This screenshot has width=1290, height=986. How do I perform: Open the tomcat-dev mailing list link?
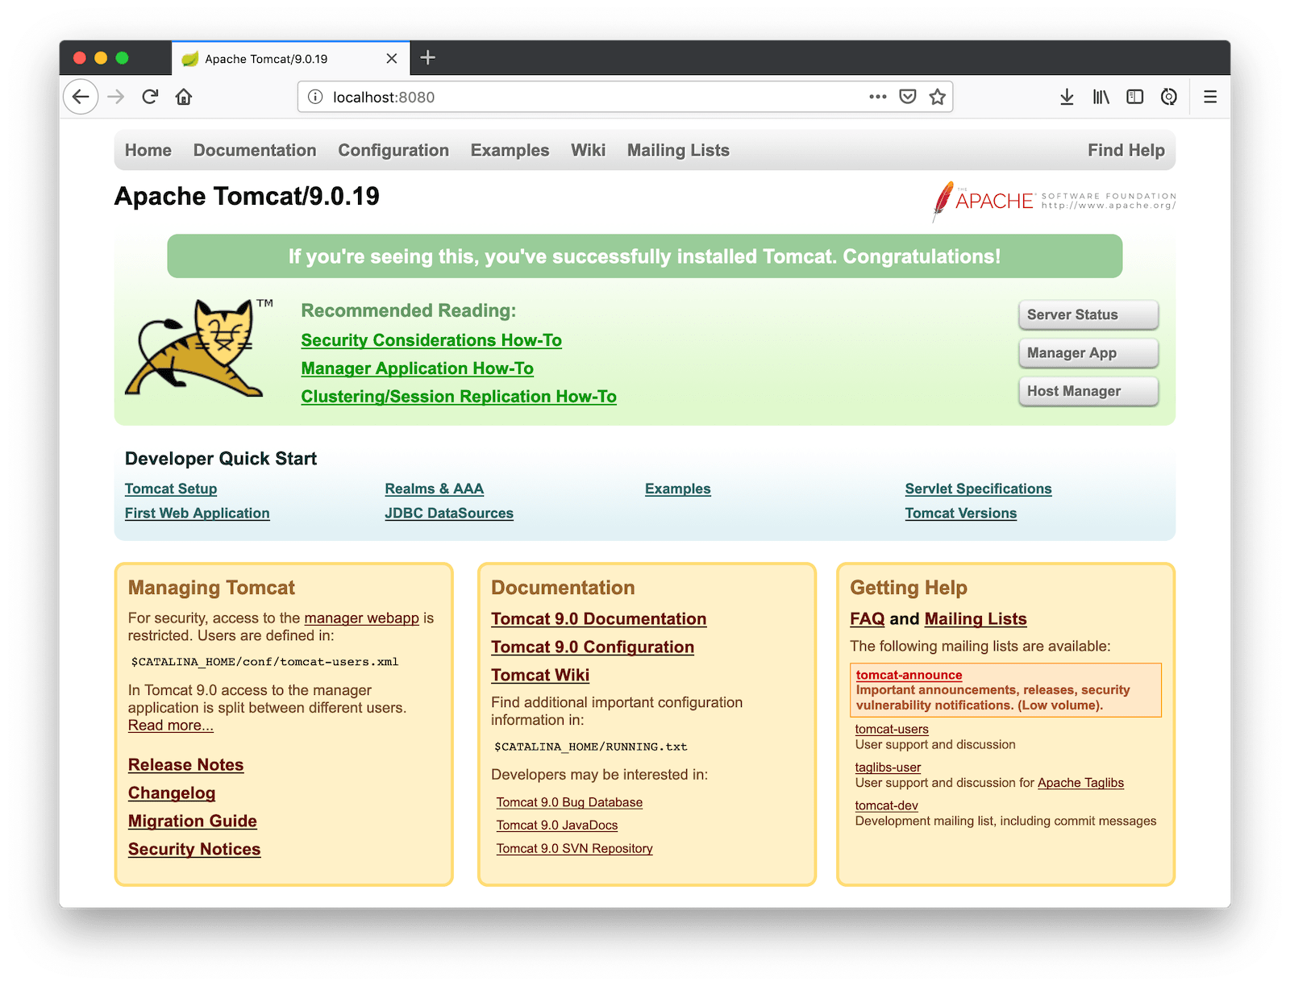[887, 805]
